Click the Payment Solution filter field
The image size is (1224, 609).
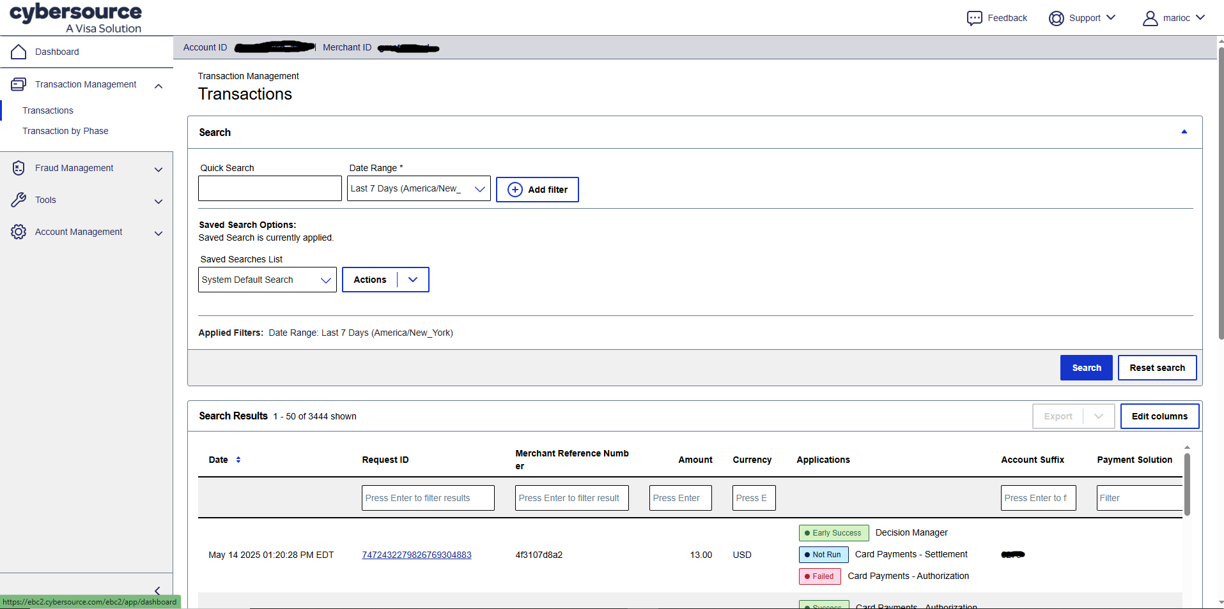[1140, 498]
